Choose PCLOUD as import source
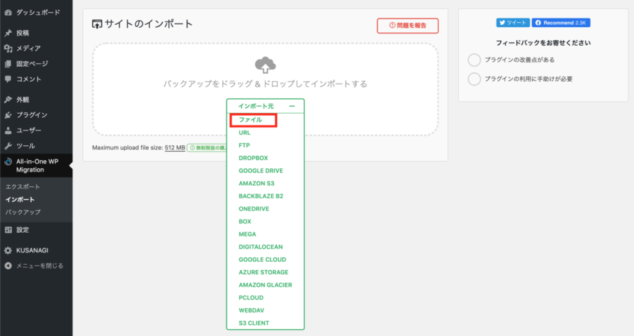This screenshot has height=336, width=634. pos(251,298)
